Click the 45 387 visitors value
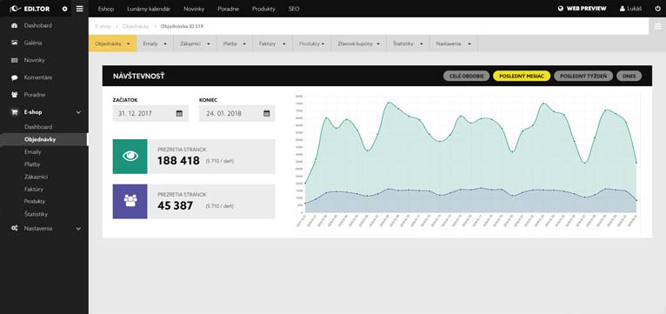The width and height of the screenshot is (666, 314). pyautogui.click(x=175, y=205)
